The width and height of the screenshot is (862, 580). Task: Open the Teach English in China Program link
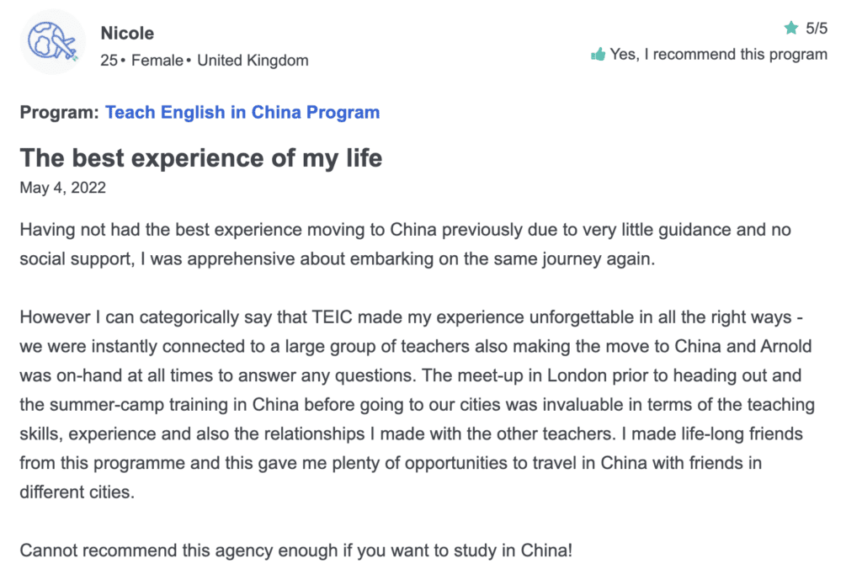coord(242,112)
